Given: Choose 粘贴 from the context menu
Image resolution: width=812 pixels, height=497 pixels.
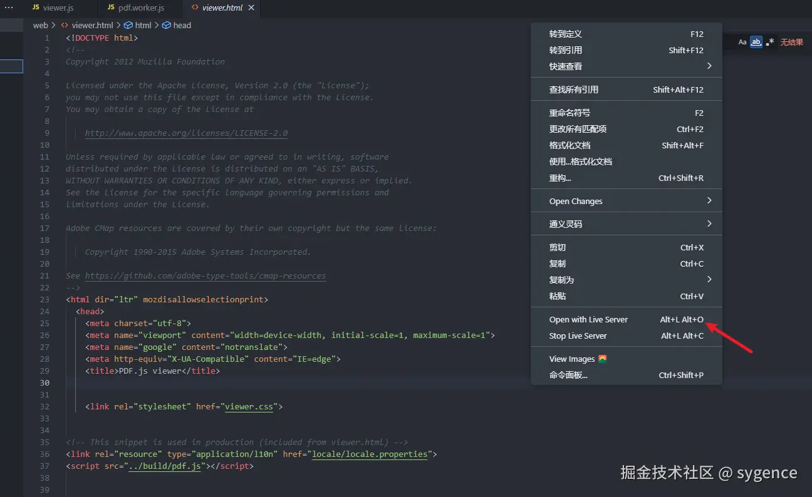Looking at the screenshot, I should pyautogui.click(x=627, y=296).
